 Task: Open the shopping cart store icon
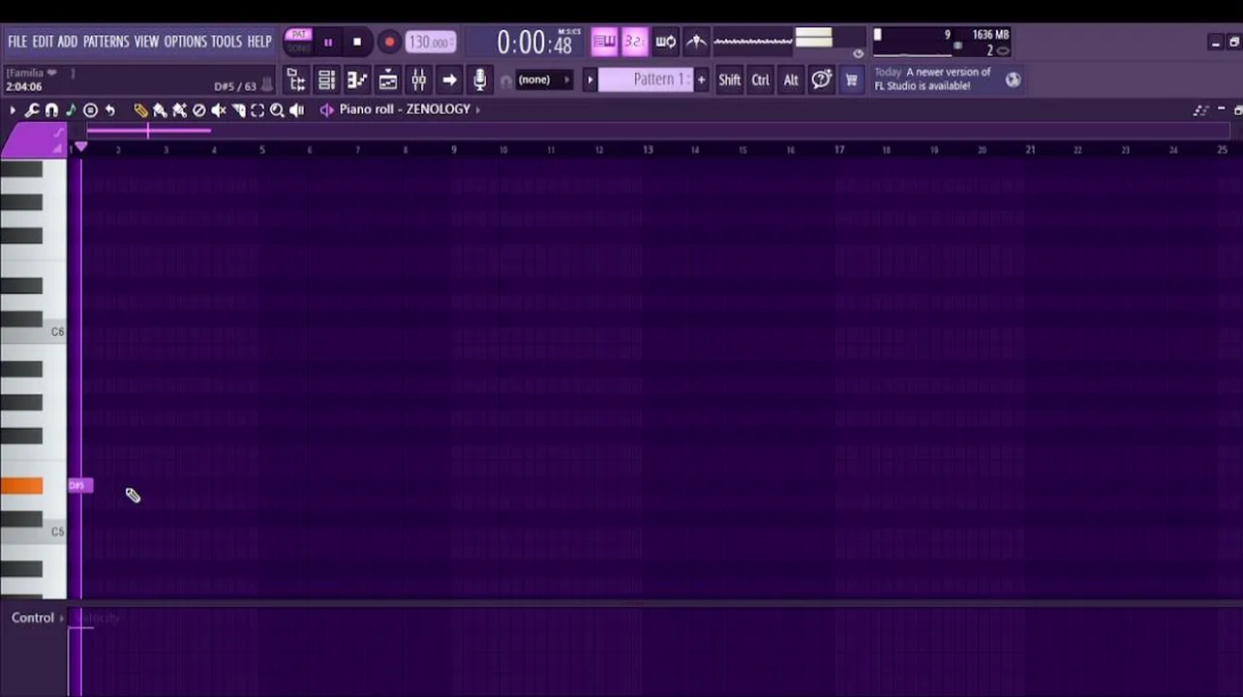pyautogui.click(x=852, y=80)
